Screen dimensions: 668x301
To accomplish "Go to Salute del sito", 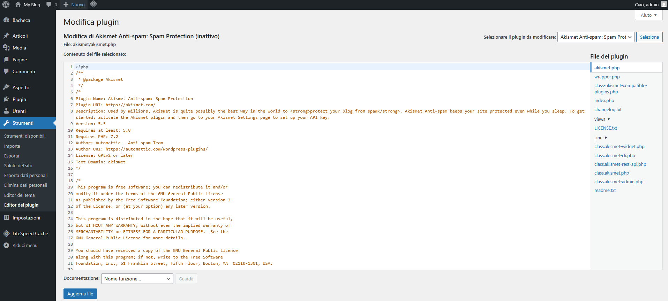I will pyautogui.click(x=18, y=165).
